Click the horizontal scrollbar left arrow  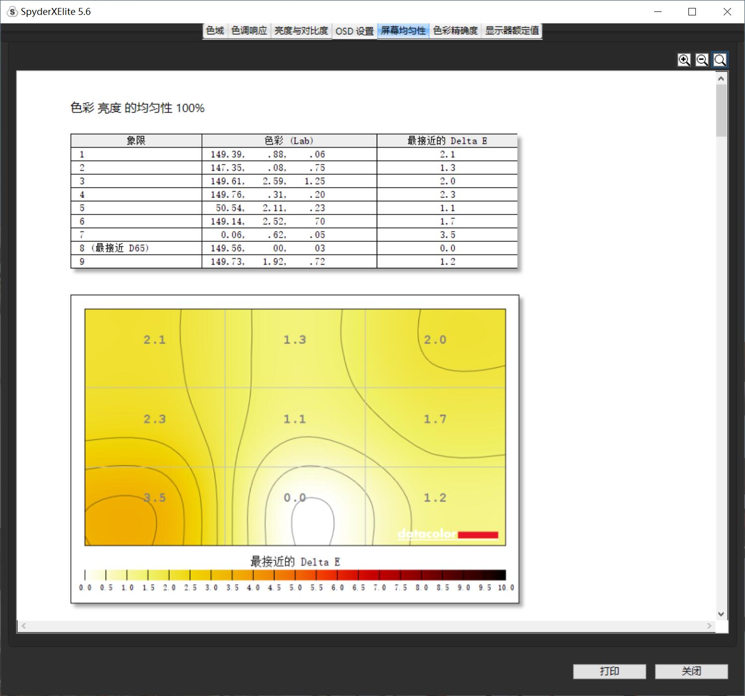(23, 626)
